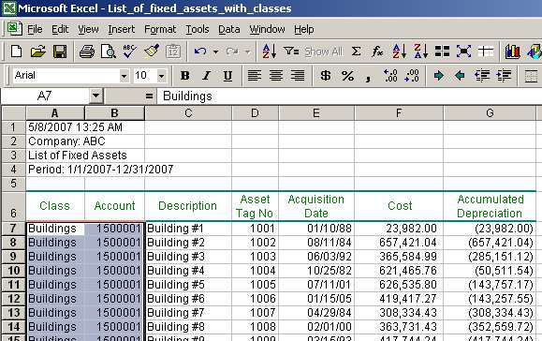Toggle Bold formatting
Viewport: 542px width, 341px height.
pyautogui.click(x=185, y=75)
